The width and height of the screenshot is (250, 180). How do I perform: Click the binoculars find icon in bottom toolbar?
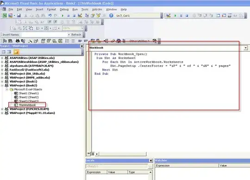pyautogui.click(x=18, y=41)
